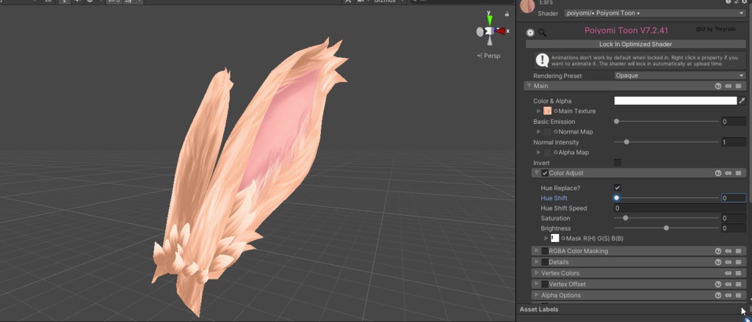This screenshot has width=752, height=322.
Task: Click link icon for Vertex Offset section
Action: [x=728, y=284]
